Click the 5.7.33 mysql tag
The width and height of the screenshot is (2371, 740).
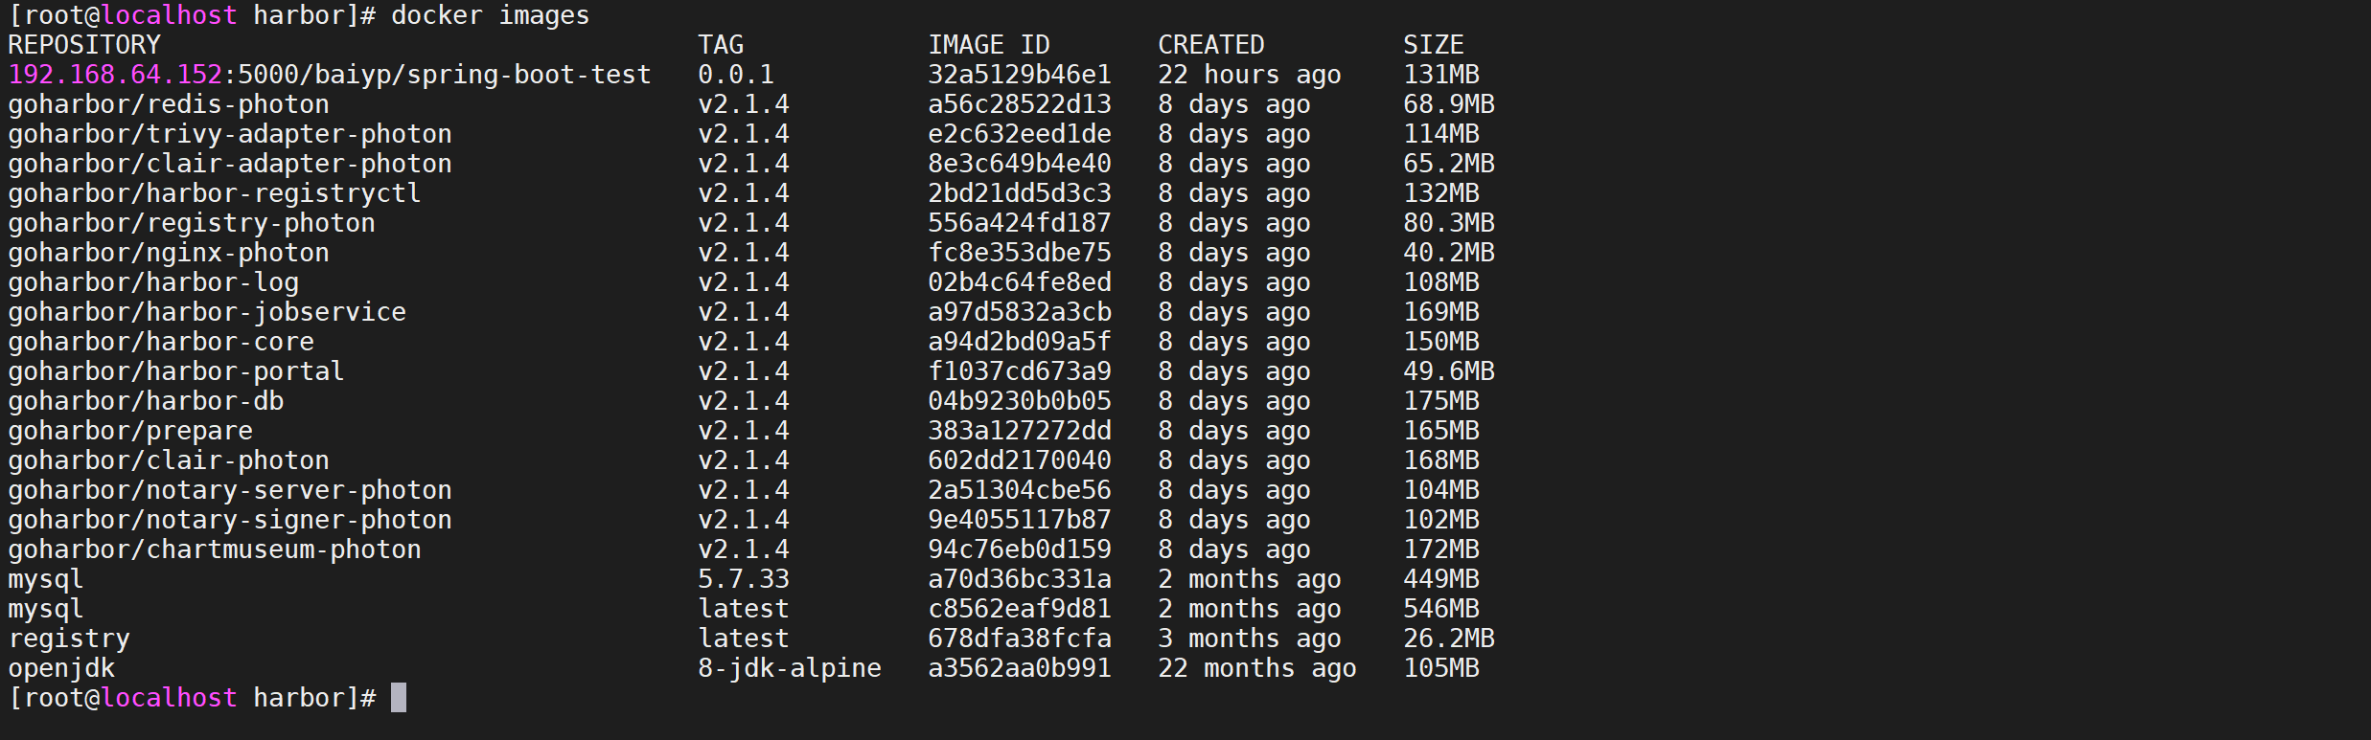click(x=743, y=579)
